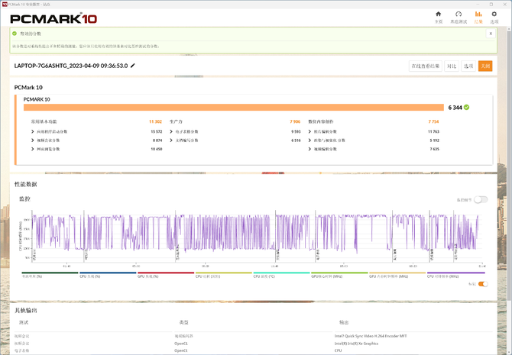Click the orange 关闭 close button
The height and width of the screenshot is (355, 512).
point(485,66)
